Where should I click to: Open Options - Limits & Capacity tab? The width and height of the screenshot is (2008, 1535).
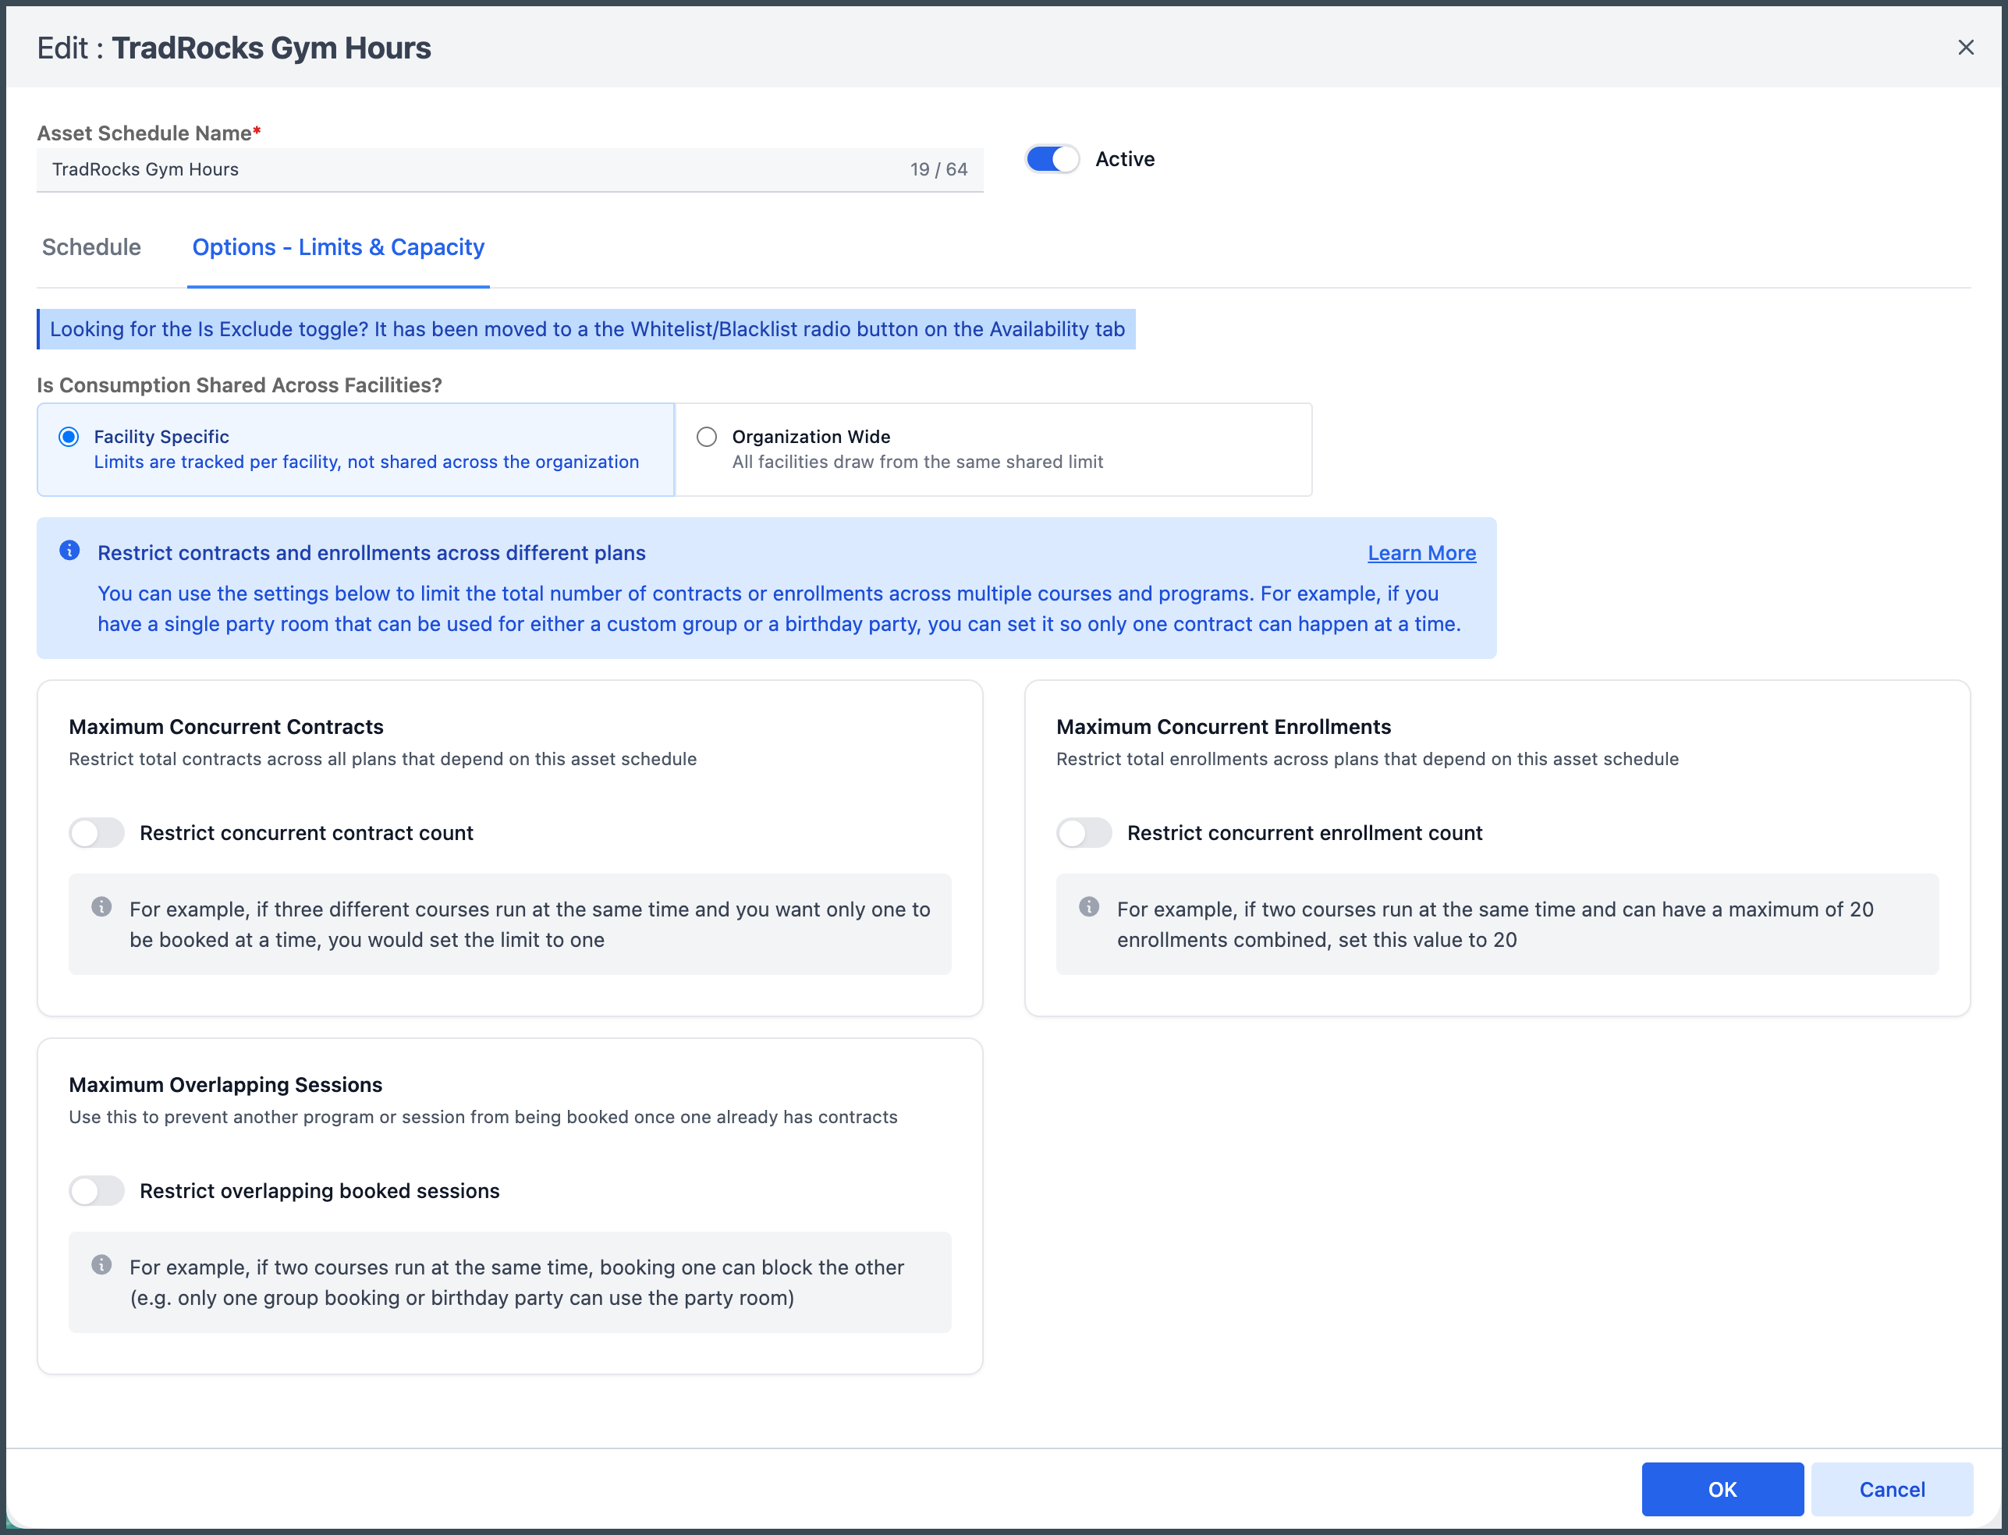(x=338, y=247)
